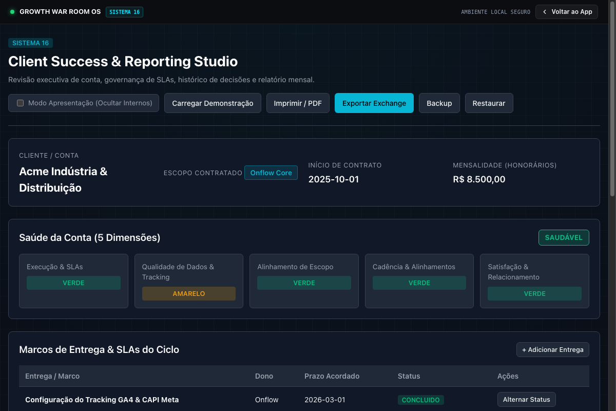Go back with Voltar ao App button
This screenshot has height=411, width=616.
[x=567, y=12]
